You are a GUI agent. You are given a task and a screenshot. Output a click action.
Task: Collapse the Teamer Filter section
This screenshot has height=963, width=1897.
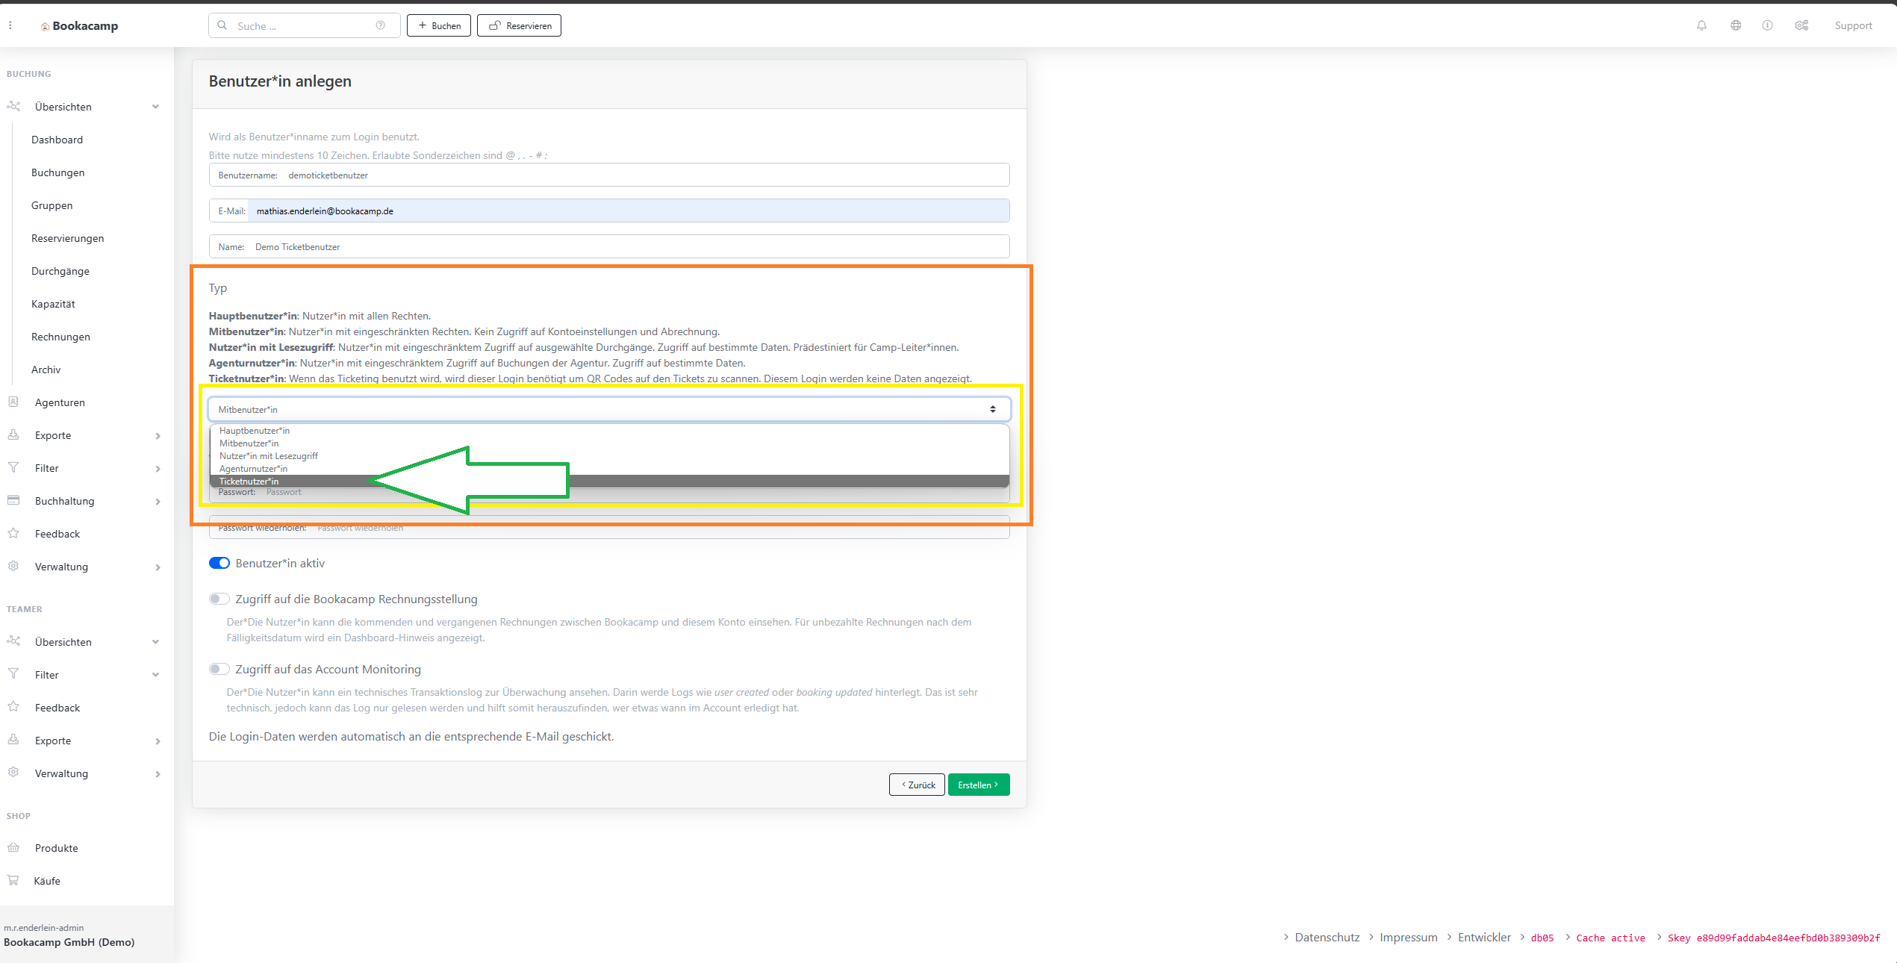coord(155,675)
